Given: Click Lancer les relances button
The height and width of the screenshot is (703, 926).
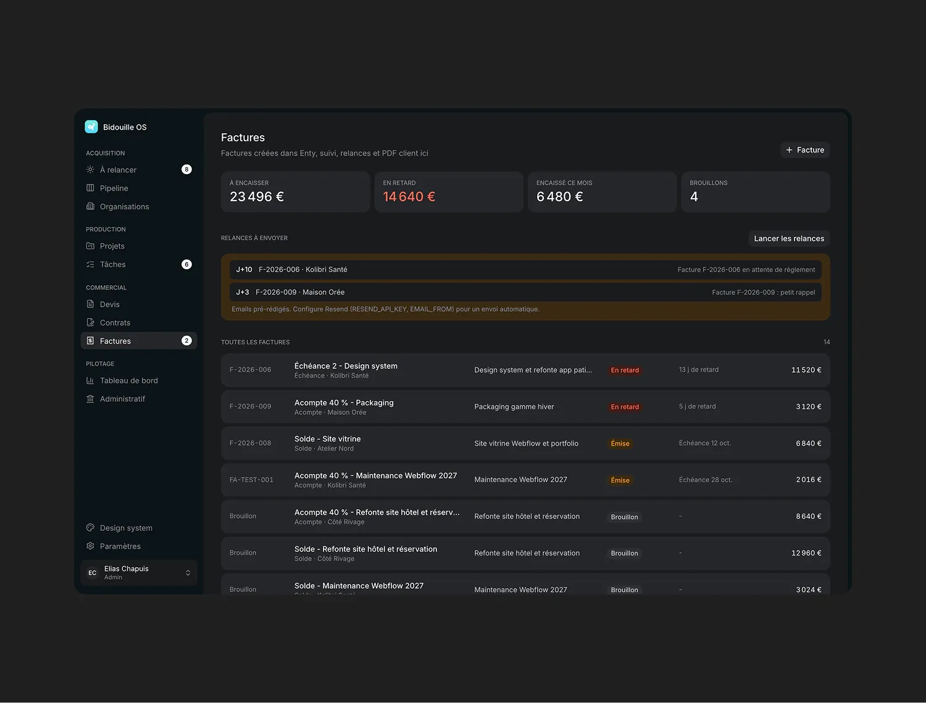Looking at the screenshot, I should point(789,238).
